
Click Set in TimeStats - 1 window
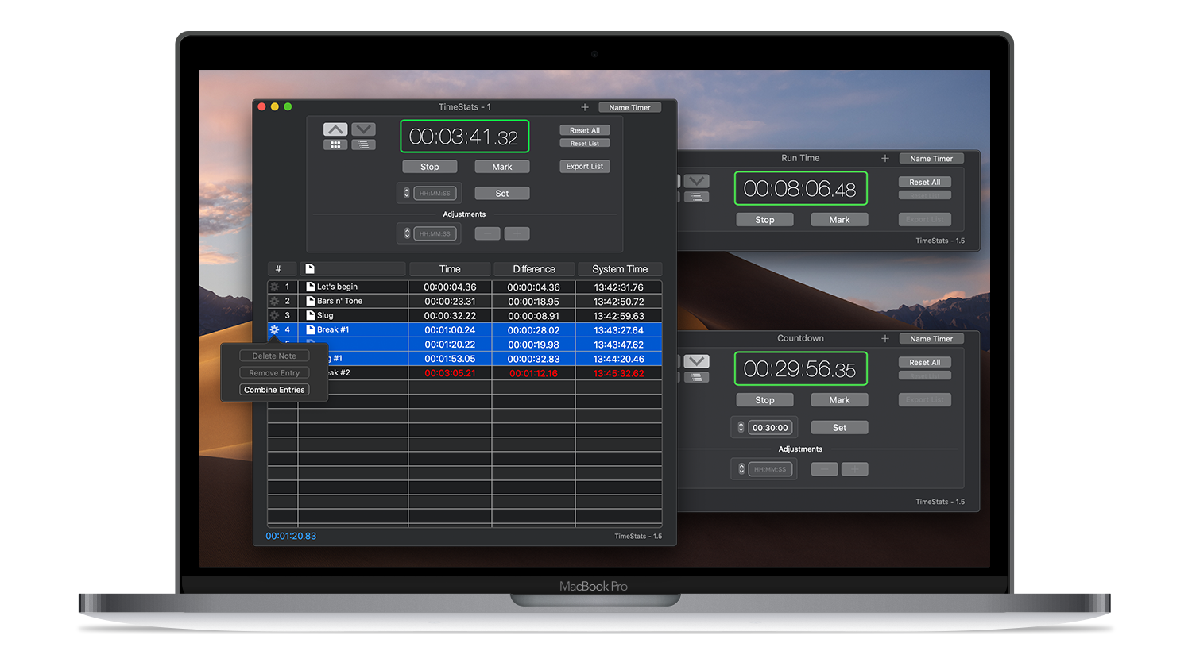click(502, 193)
